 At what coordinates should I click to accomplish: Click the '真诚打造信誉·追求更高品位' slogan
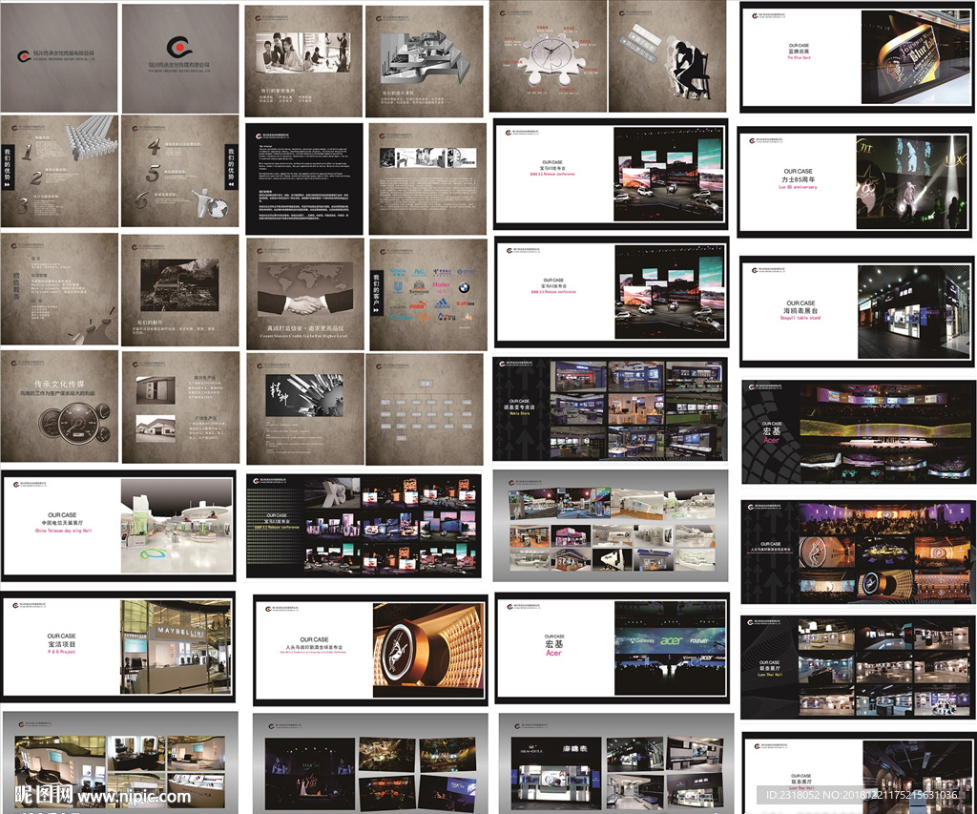pos(305,328)
